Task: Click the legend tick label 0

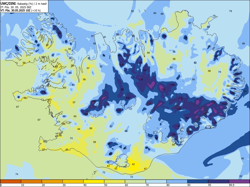Action: tap(1, 185)
